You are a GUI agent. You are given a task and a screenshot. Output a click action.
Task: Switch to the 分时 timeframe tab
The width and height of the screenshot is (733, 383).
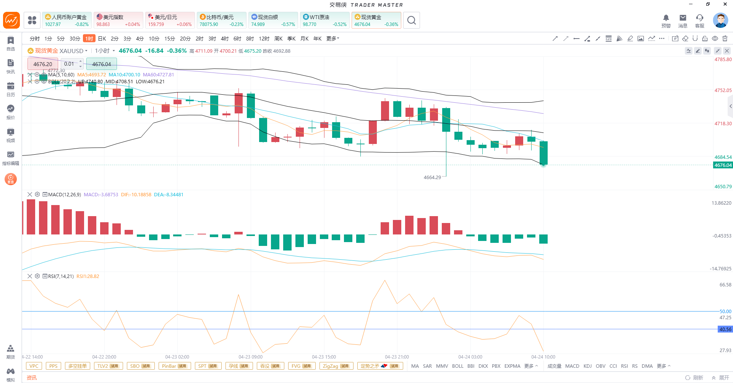click(34, 39)
